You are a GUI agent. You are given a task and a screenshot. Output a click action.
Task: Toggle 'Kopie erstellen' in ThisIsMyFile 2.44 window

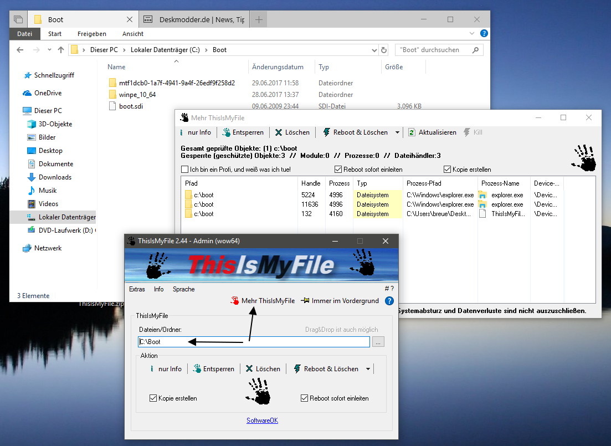point(153,398)
